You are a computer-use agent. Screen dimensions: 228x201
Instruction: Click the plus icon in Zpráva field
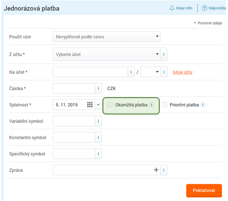(156, 170)
